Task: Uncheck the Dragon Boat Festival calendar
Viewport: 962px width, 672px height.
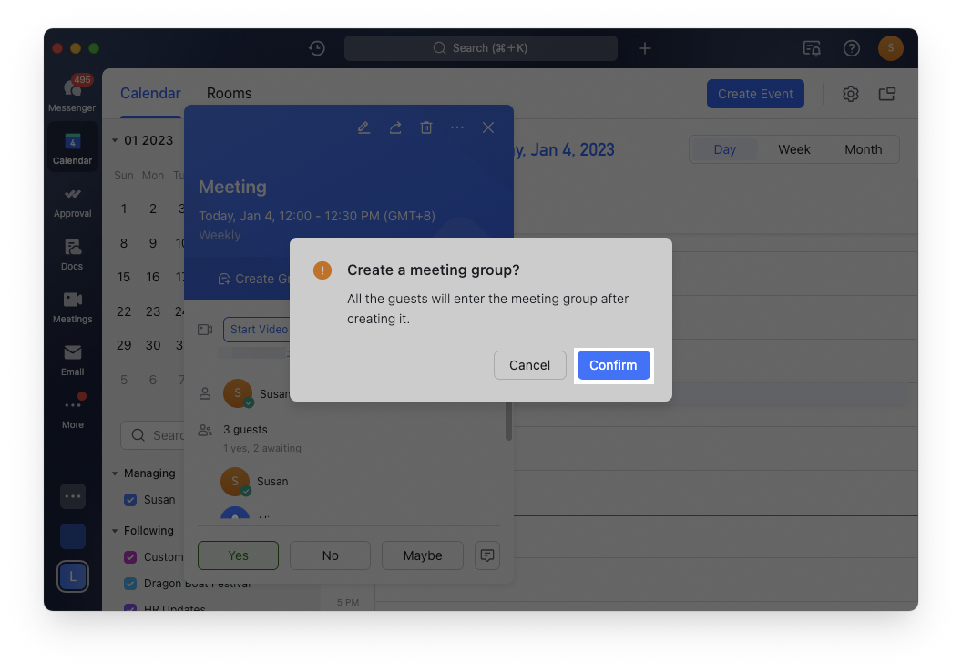Action: click(130, 584)
